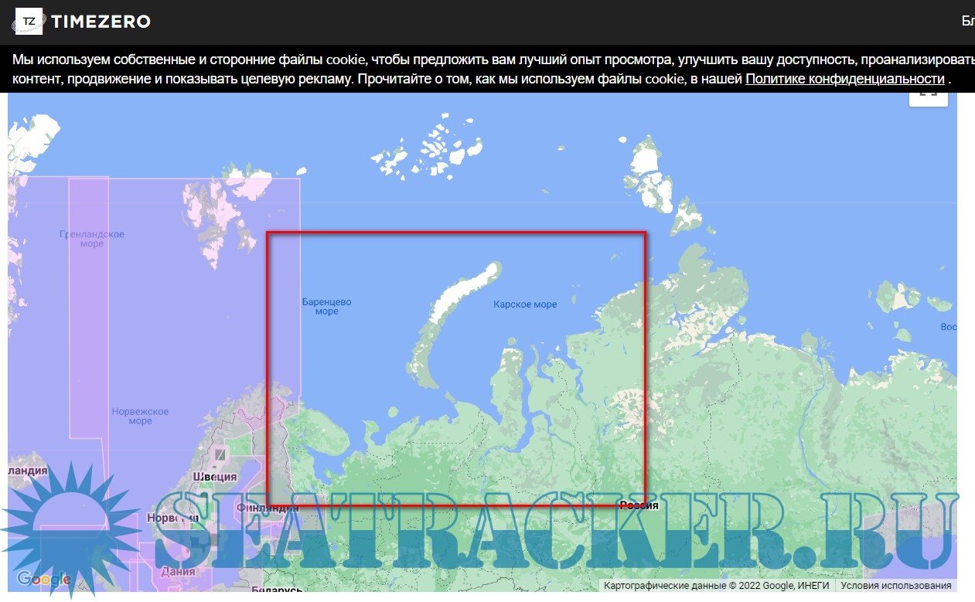Click the Карское море map label

[525, 304]
